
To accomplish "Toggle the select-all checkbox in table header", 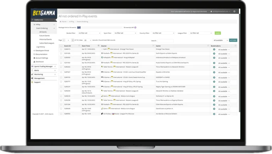I will (x=61, y=46).
